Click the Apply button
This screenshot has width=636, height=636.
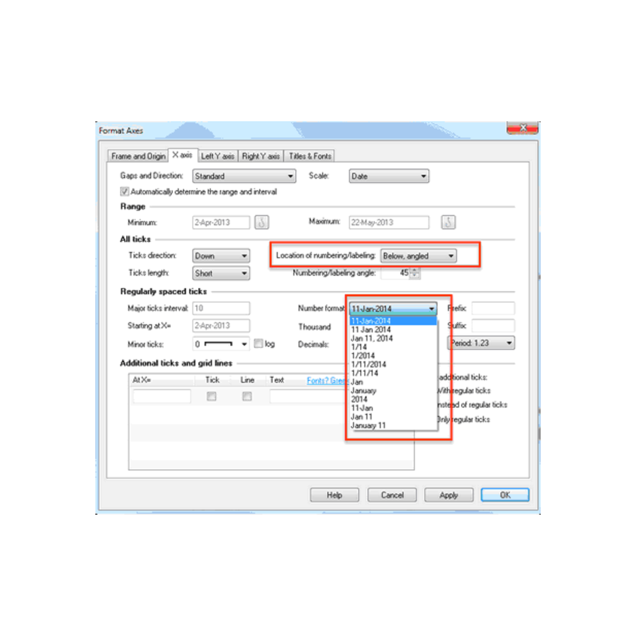[449, 495]
